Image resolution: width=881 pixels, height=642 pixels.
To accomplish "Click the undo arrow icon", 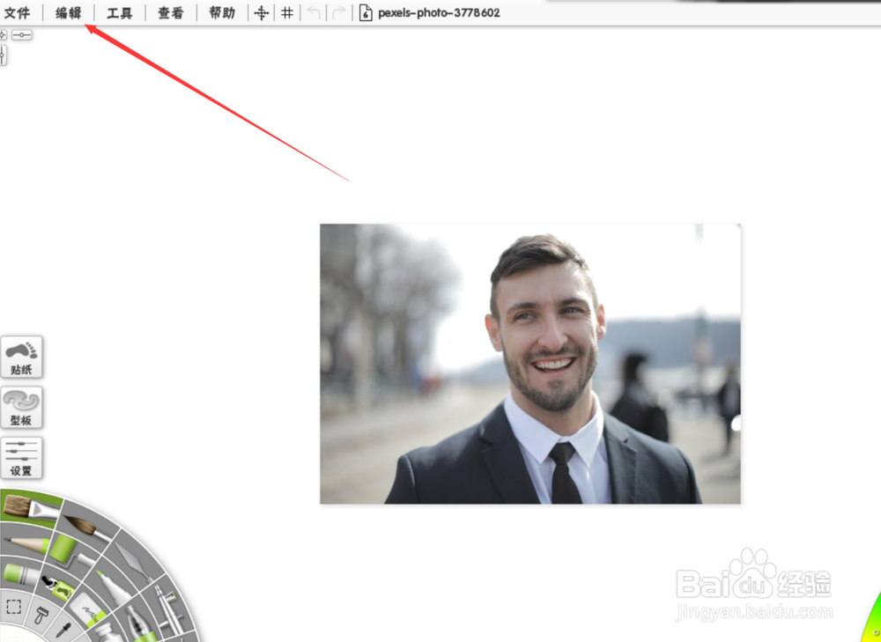I will pos(314,12).
